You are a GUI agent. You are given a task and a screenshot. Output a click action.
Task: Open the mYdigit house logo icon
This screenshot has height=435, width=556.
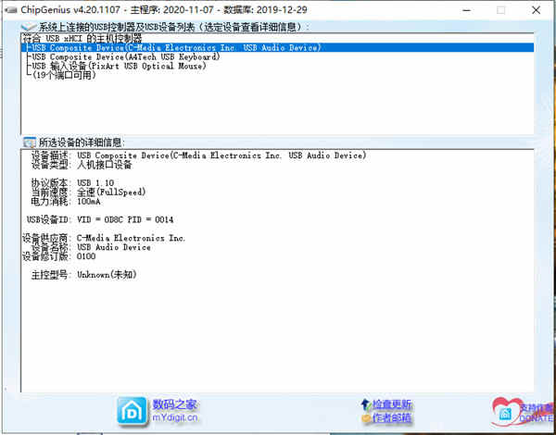tap(132, 411)
